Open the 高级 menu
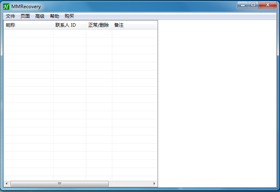The height and width of the screenshot is (192, 280). coord(40,16)
